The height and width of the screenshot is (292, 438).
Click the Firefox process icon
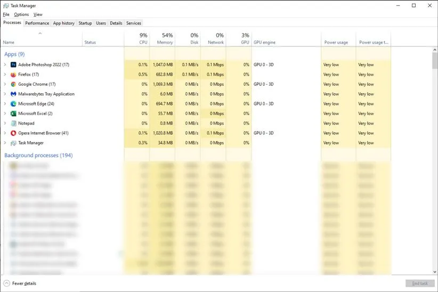(x=13, y=75)
